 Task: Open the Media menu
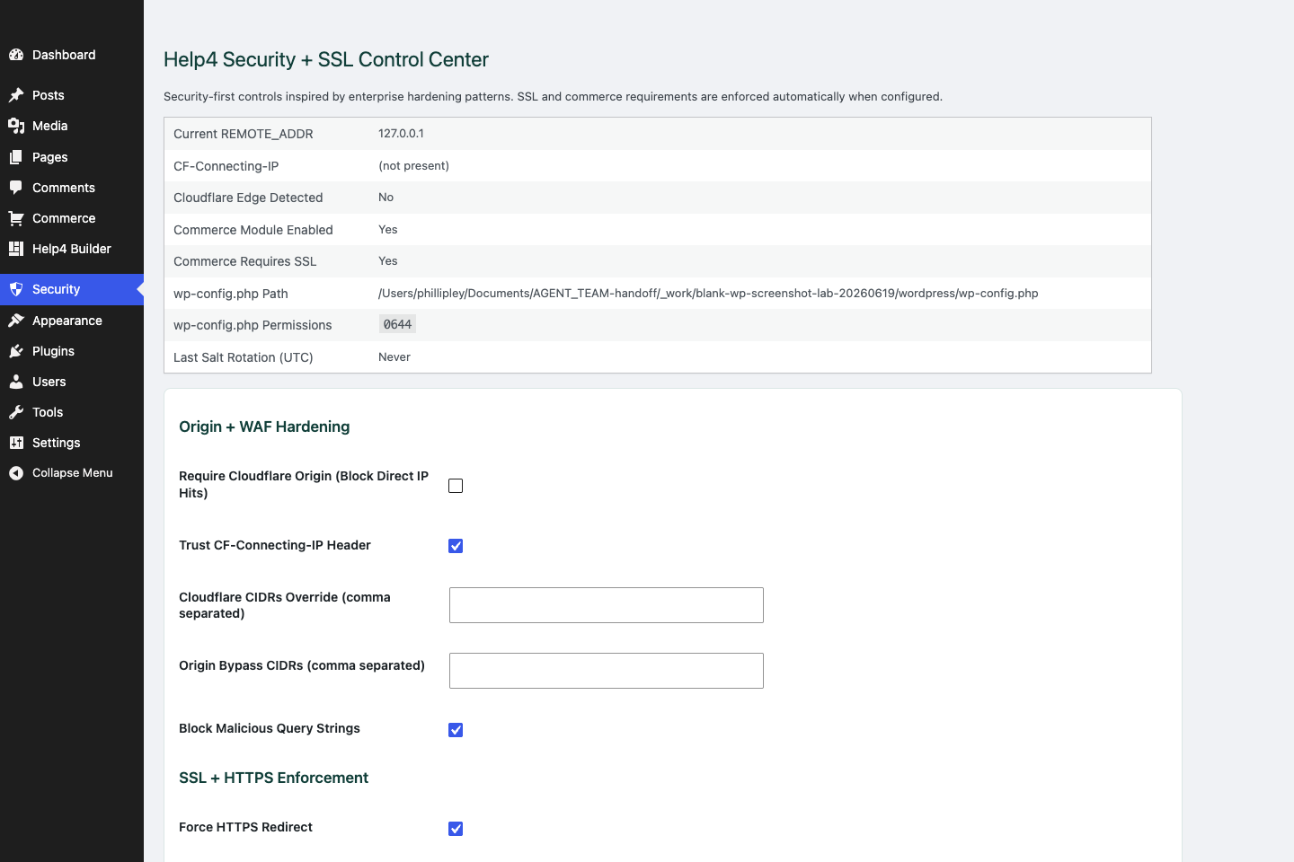(x=72, y=126)
